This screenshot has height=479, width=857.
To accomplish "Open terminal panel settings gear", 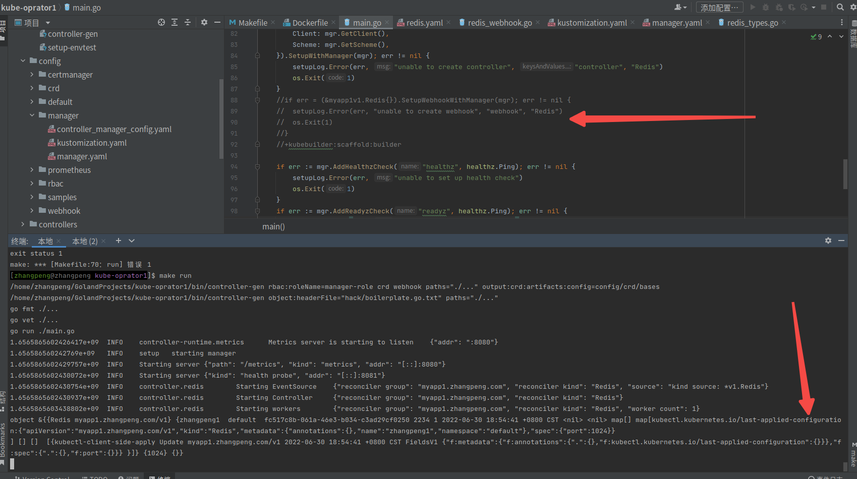I will tap(828, 241).
